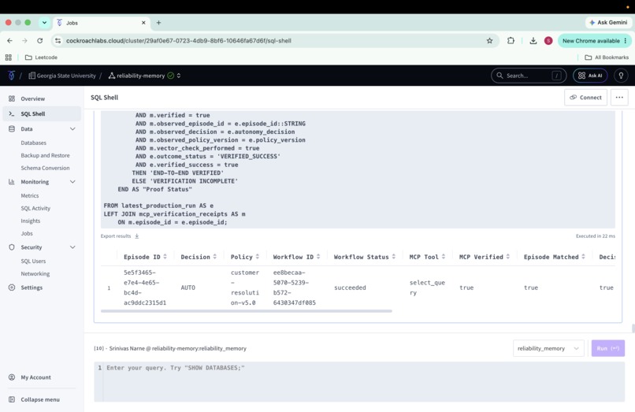Open SQL Activity page
This screenshot has height=412, width=635.
(x=35, y=208)
